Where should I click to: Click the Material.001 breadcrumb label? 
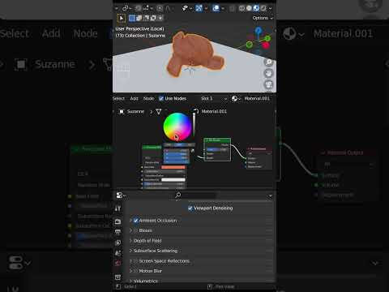coord(214,111)
